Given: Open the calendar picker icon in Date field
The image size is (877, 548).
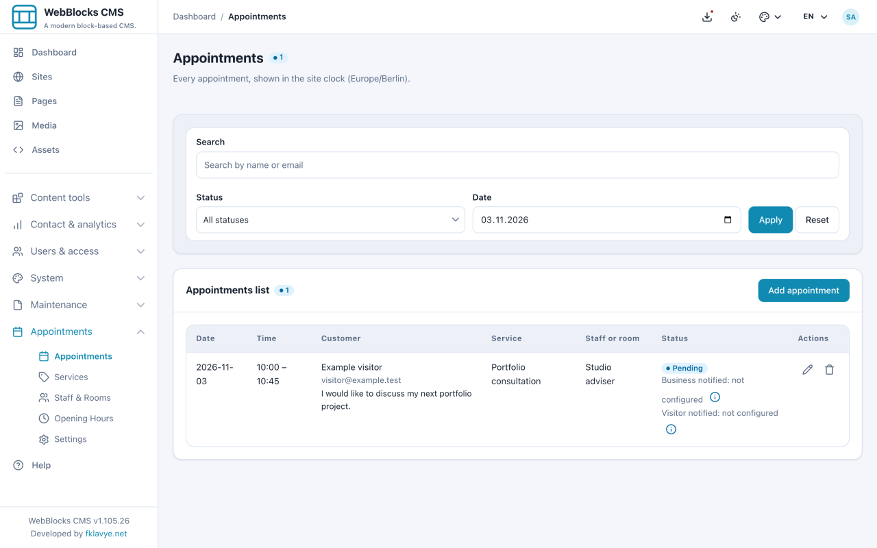Looking at the screenshot, I should click(728, 220).
